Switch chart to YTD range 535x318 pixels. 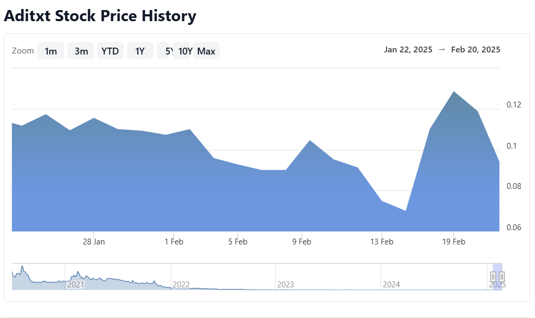click(110, 51)
